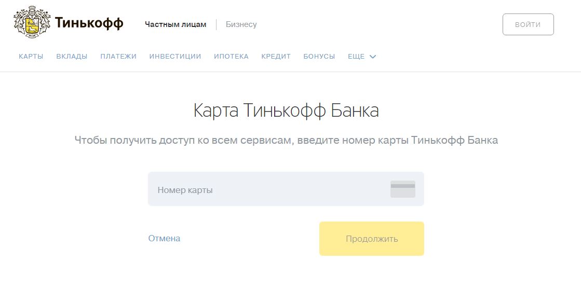Viewport: 581px width, 289px height.
Task: Open the КРЕДИТ menu item
Action: tap(276, 57)
